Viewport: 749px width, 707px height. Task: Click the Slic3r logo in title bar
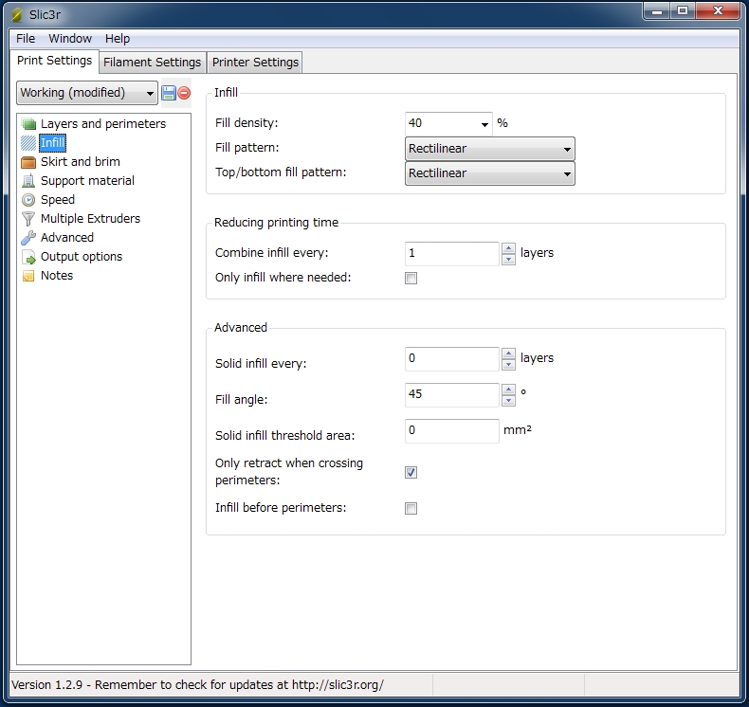(x=17, y=15)
